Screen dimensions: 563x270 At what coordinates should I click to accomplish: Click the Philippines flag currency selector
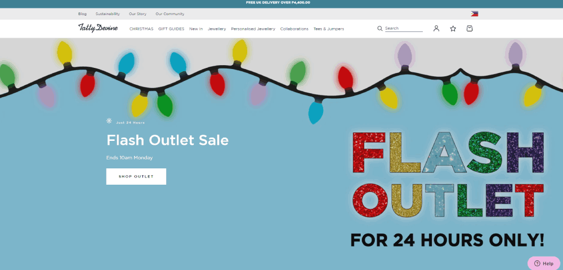click(x=474, y=13)
